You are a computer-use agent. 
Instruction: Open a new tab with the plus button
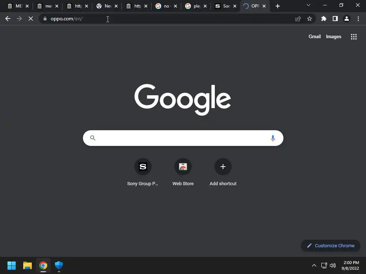click(277, 6)
